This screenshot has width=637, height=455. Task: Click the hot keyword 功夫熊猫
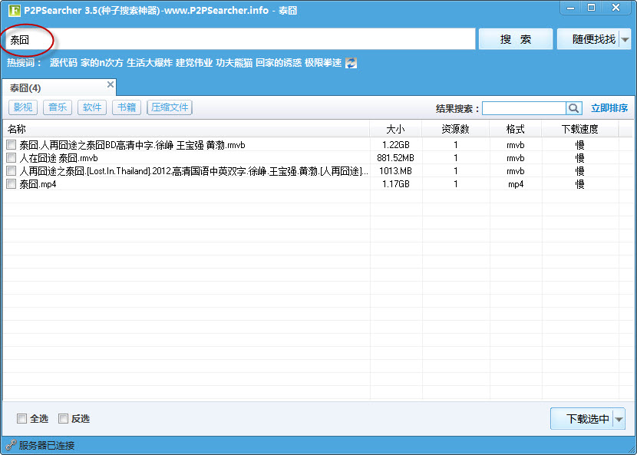tap(234, 63)
